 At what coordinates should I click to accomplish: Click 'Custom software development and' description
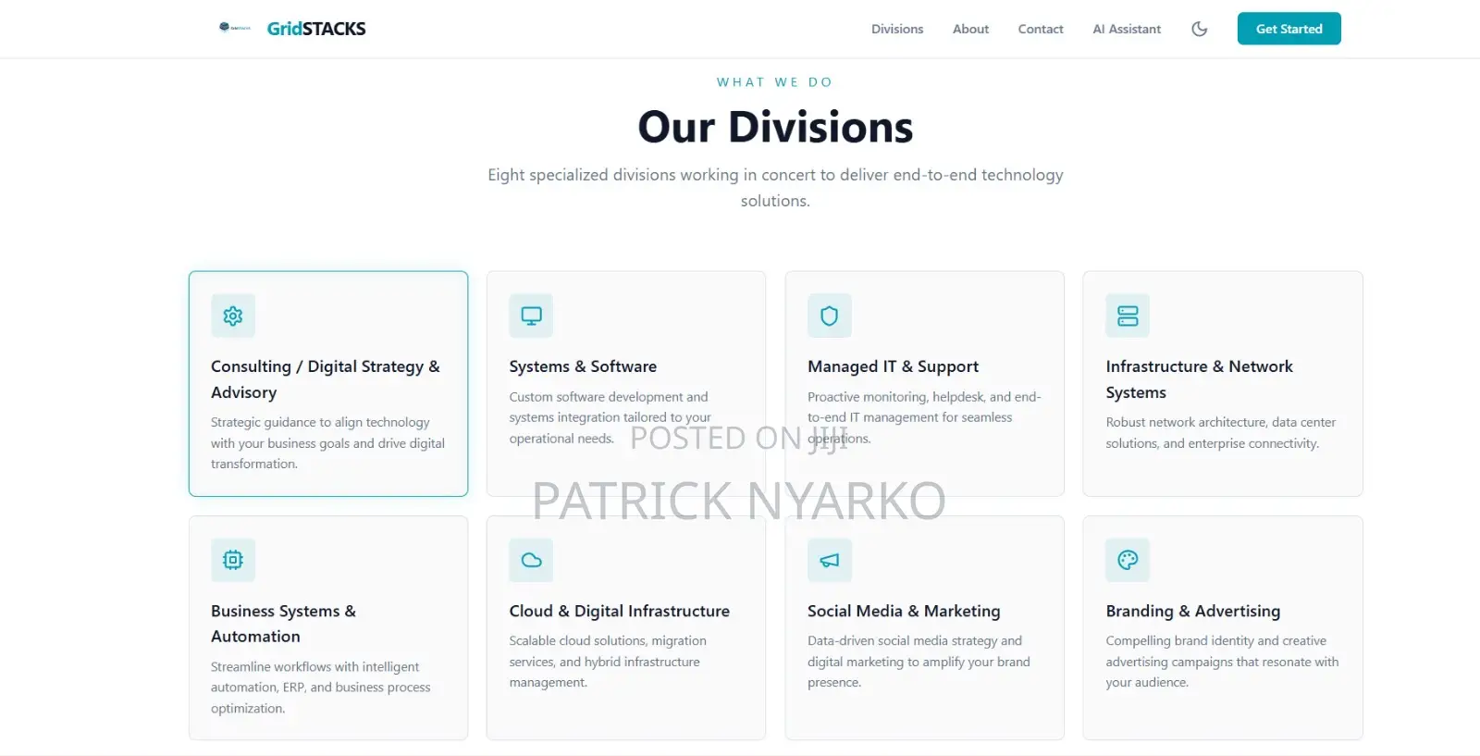[x=610, y=417]
